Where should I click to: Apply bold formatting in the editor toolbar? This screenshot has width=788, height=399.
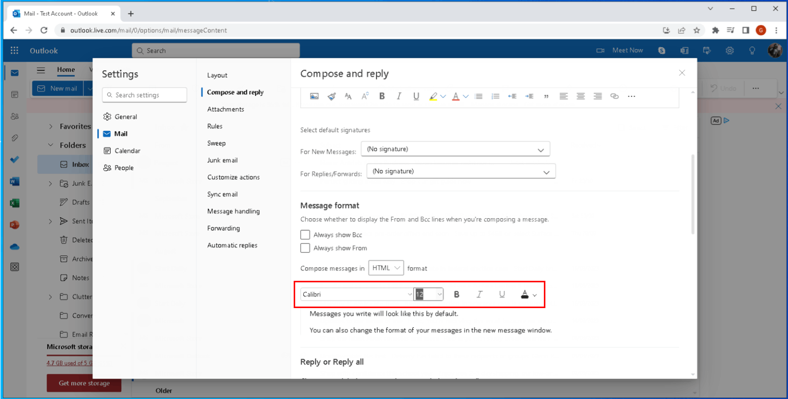click(x=382, y=96)
